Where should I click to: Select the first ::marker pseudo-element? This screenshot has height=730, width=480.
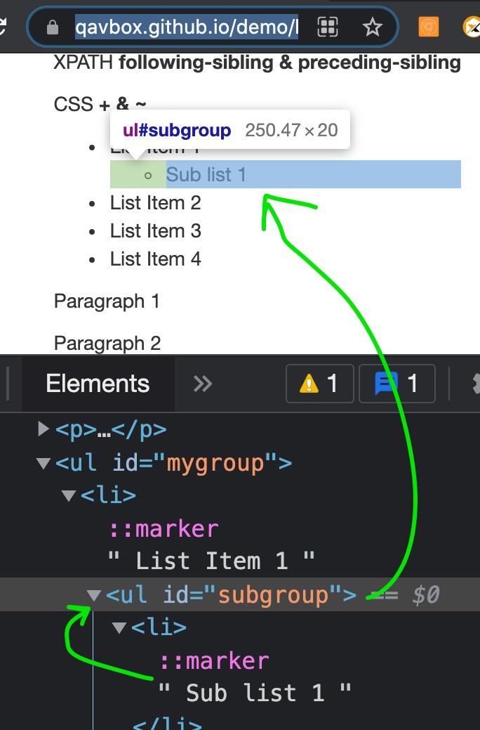(164, 528)
